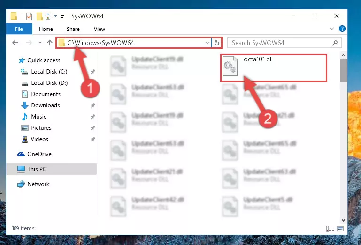Screen dimensions: 361x245
Task: Minimize the SysWOW64 window
Action: [x=294, y=16]
